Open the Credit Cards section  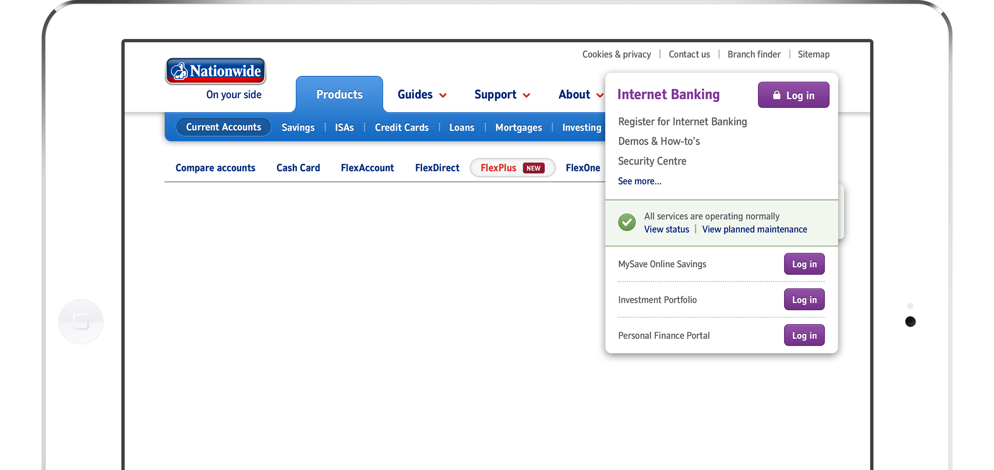click(x=401, y=127)
